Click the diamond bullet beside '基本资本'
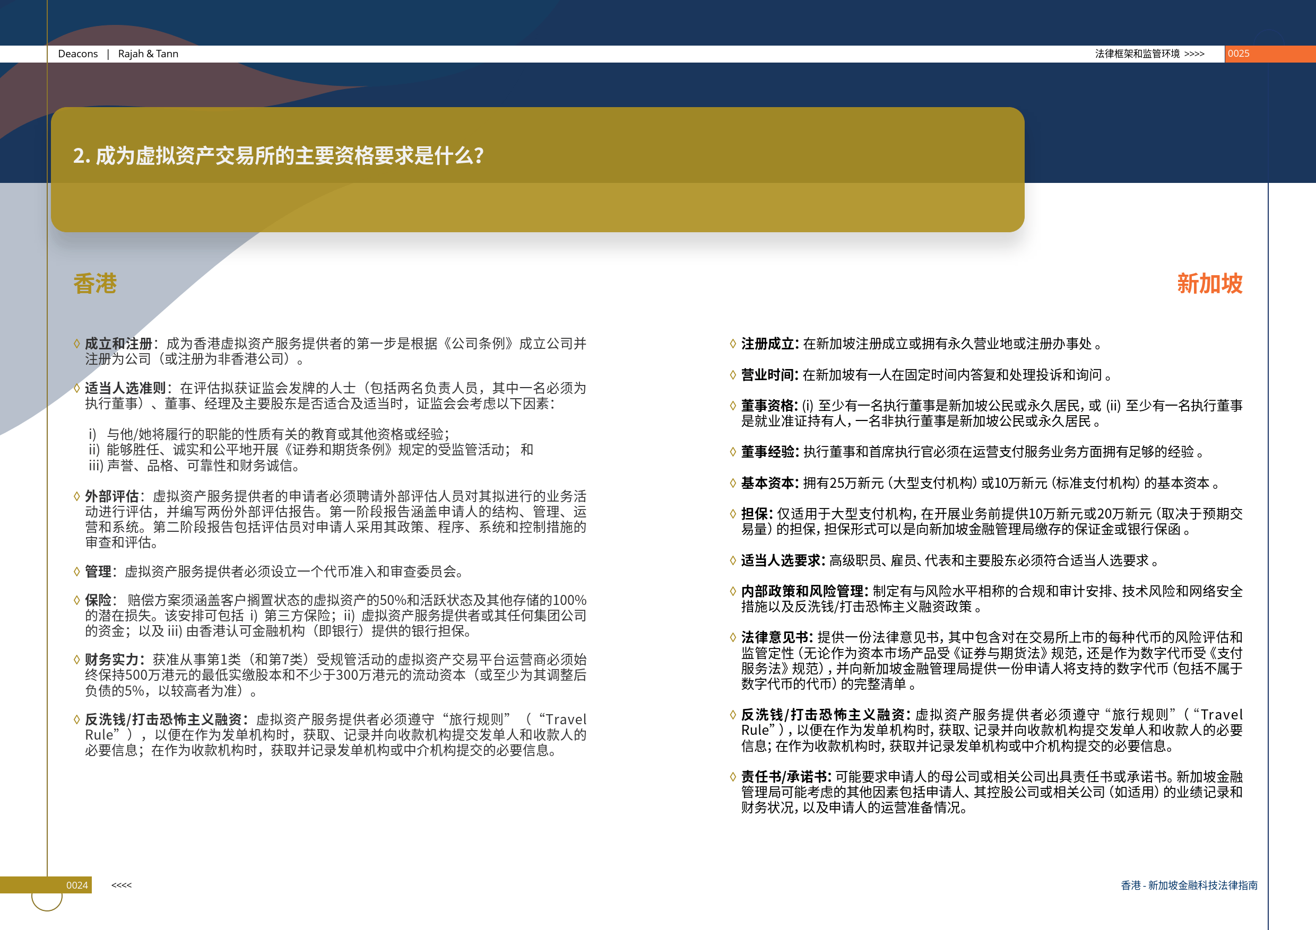The width and height of the screenshot is (1316, 930). coord(732,482)
